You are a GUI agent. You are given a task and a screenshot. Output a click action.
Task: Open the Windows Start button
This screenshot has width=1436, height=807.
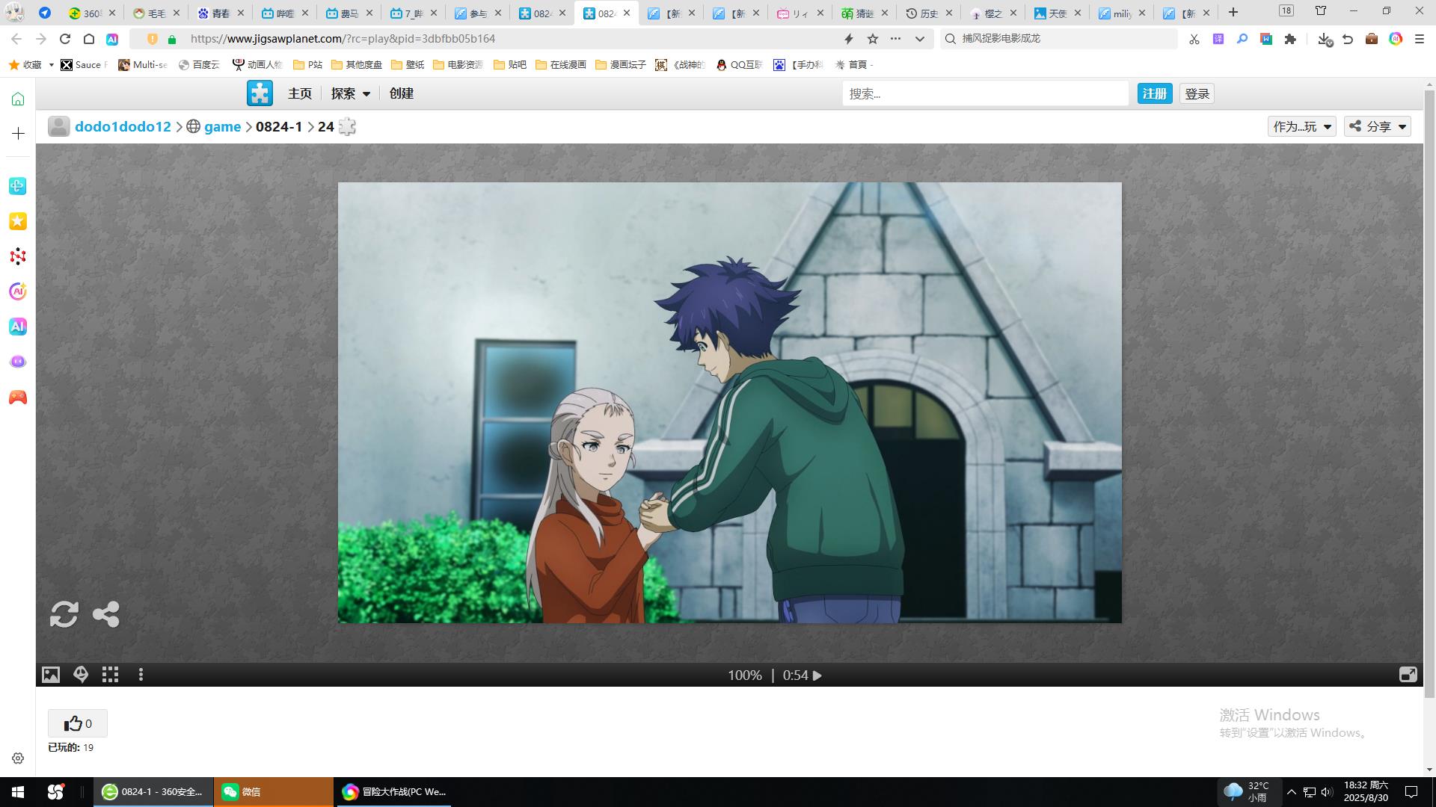coord(18,792)
